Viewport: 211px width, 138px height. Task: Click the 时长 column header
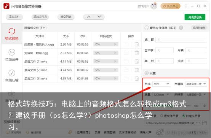[x=83, y=36]
